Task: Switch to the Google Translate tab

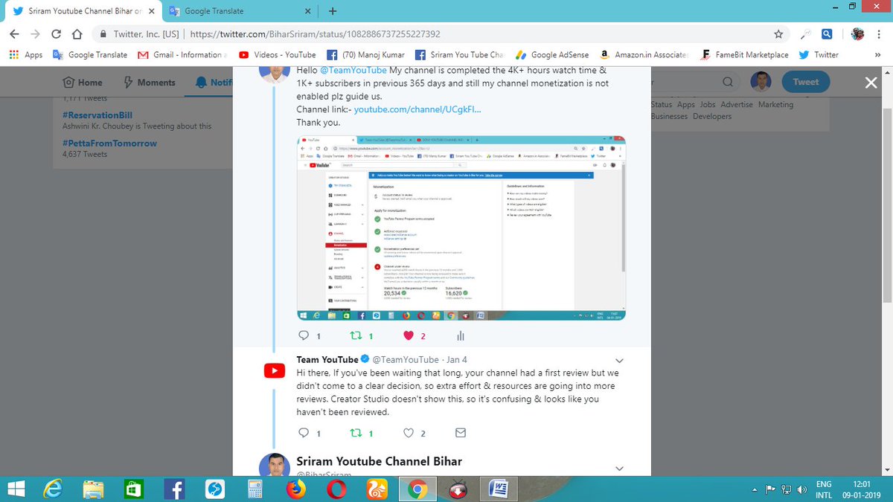Action: pyautogui.click(x=238, y=11)
